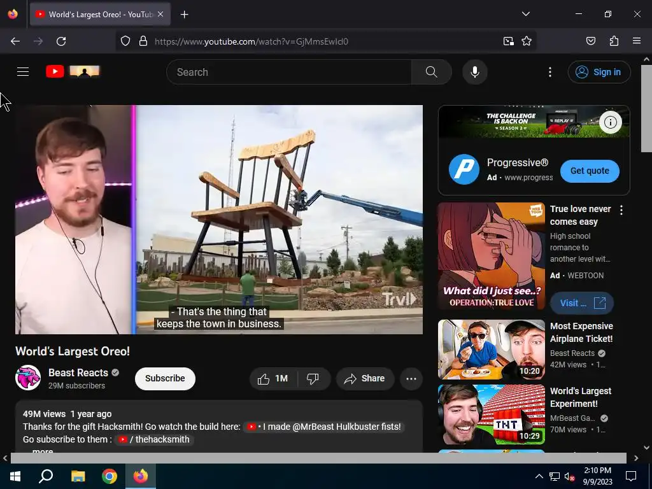Screen dimensions: 652x489
Task: Click the video player
Action: point(219,220)
